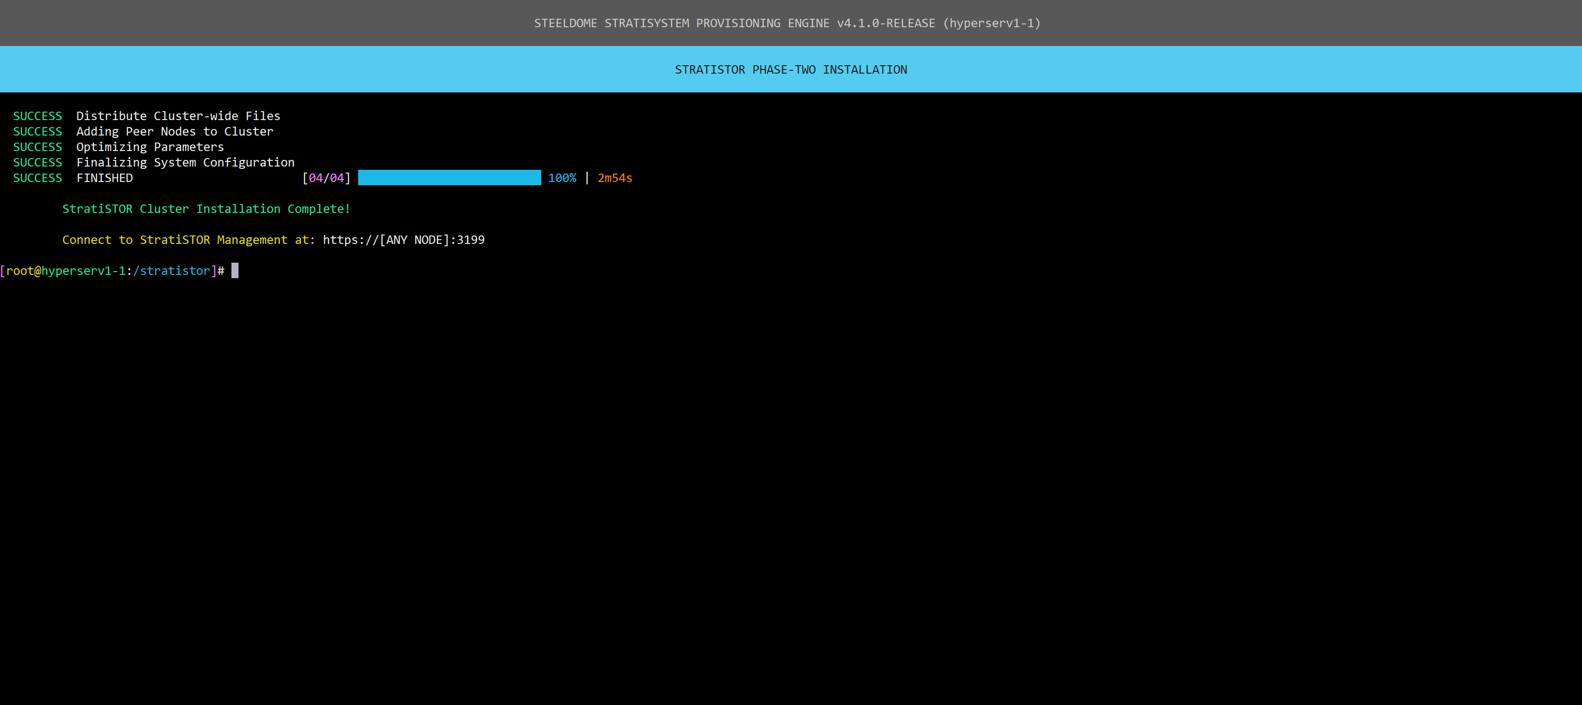Screen dimensions: 1582x705
Task: Click the 2m54s elapsed time indicator
Action: click(615, 178)
